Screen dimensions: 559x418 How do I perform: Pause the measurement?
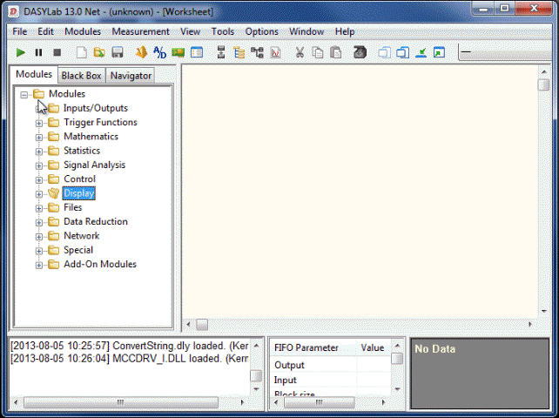pyautogui.click(x=38, y=53)
